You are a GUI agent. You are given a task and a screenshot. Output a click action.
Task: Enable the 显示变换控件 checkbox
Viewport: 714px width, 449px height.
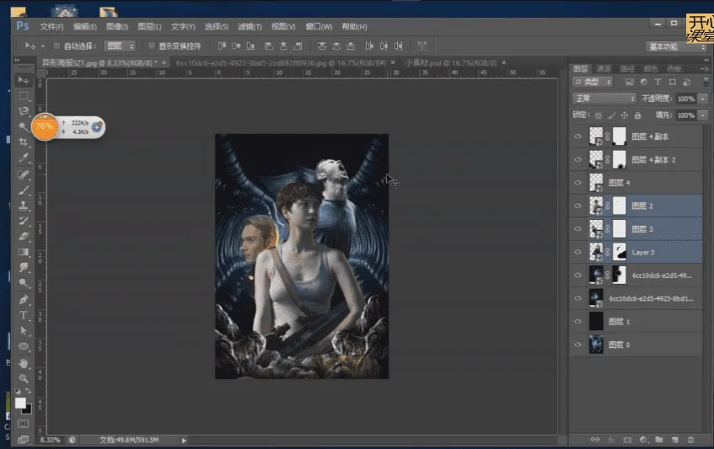pyautogui.click(x=151, y=45)
